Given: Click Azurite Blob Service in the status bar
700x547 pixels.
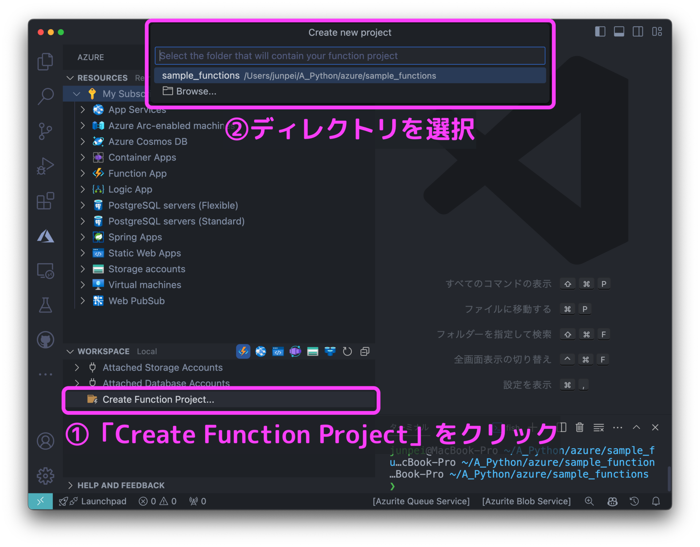Looking at the screenshot, I should click(x=526, y=501).
